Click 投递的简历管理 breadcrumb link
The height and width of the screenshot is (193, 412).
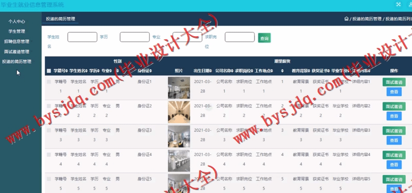367,19
